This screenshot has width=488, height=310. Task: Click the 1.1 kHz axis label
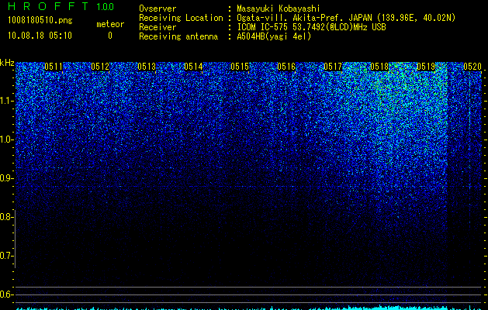[6, 101]
